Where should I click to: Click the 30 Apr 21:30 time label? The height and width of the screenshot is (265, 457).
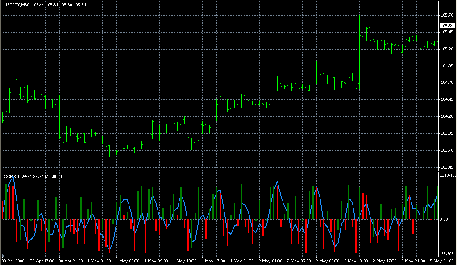click(71, 261)
